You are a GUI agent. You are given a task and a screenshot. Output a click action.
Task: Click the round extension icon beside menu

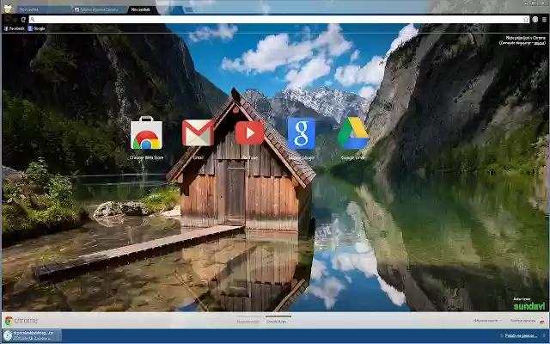pos(535,20)
